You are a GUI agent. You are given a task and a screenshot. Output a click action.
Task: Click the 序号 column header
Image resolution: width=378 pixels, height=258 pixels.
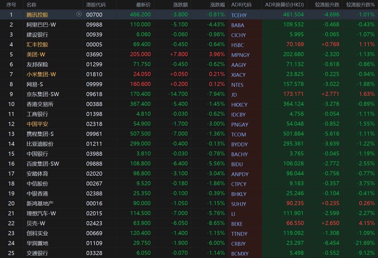(11, 5)
